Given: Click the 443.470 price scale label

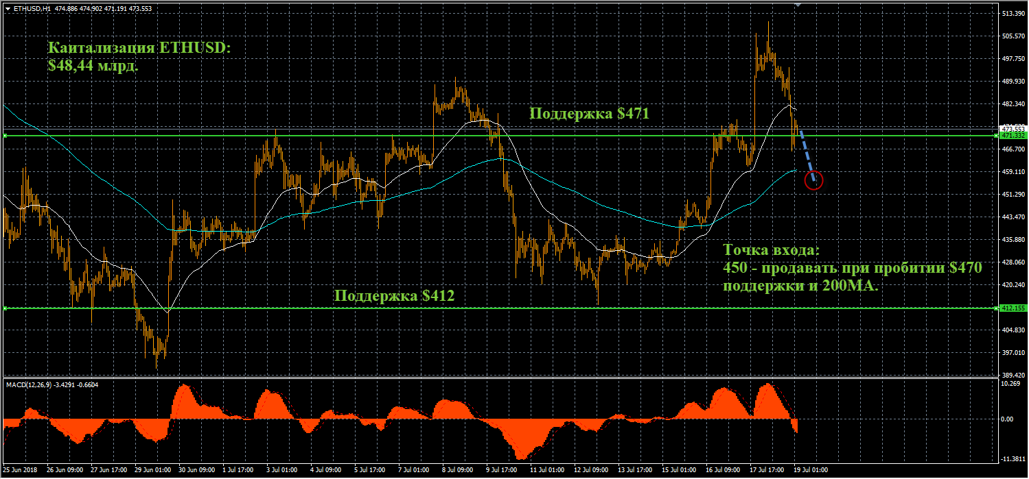Looking at the screenshot, I should tap(1013, 217).
